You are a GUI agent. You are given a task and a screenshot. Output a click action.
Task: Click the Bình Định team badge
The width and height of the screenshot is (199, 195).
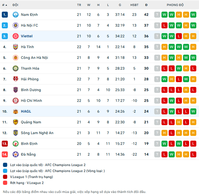coord(16,144)
